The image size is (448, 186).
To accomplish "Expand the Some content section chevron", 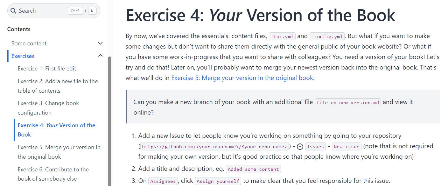I will pyautogui.click(x=101, y=43).
